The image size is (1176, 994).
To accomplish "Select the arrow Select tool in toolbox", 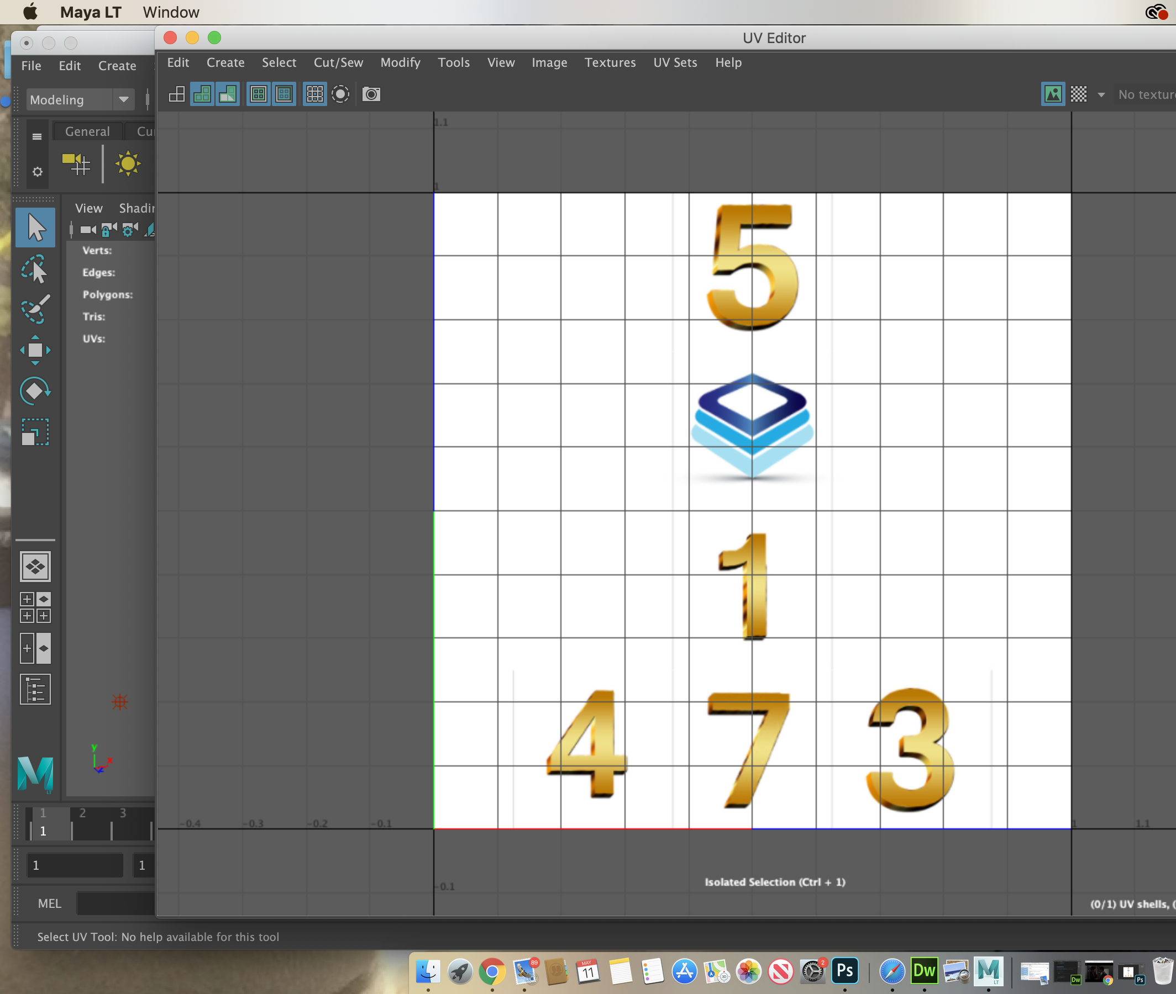I will tap(35, 228).
